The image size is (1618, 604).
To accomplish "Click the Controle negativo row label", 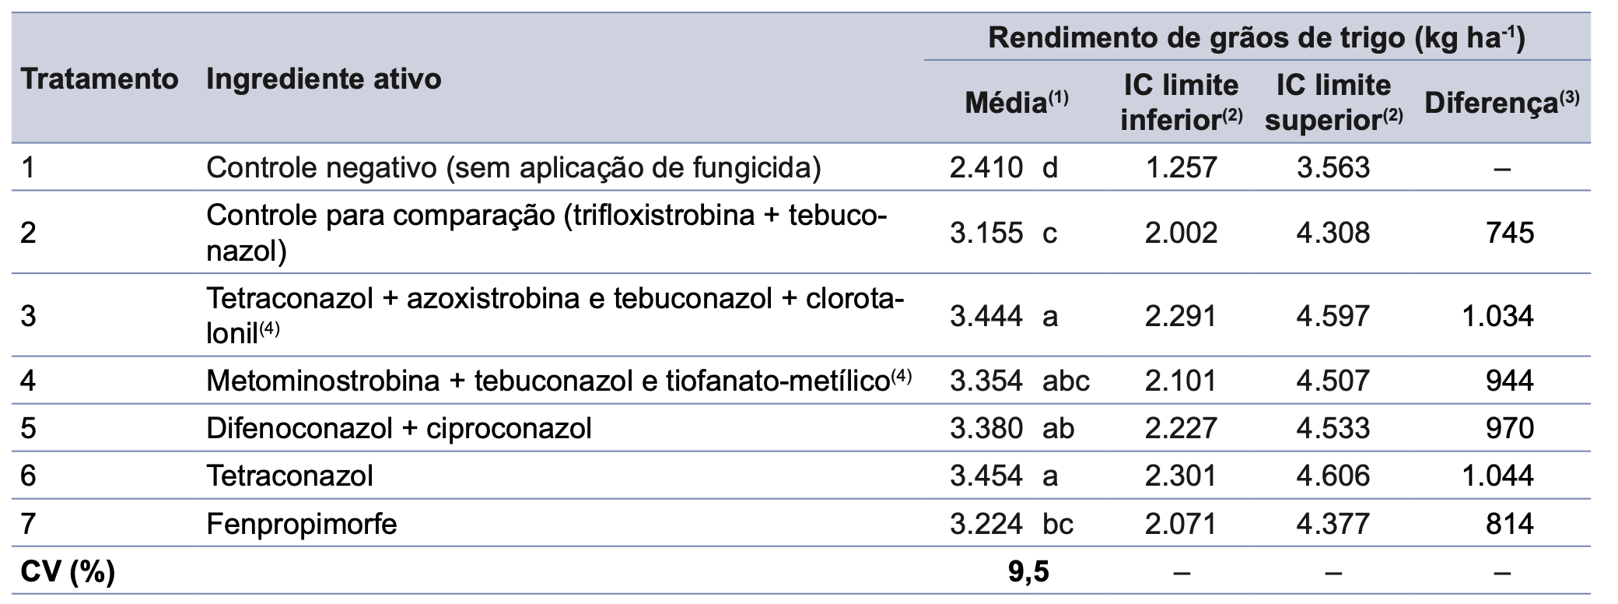I will [513, 167].
